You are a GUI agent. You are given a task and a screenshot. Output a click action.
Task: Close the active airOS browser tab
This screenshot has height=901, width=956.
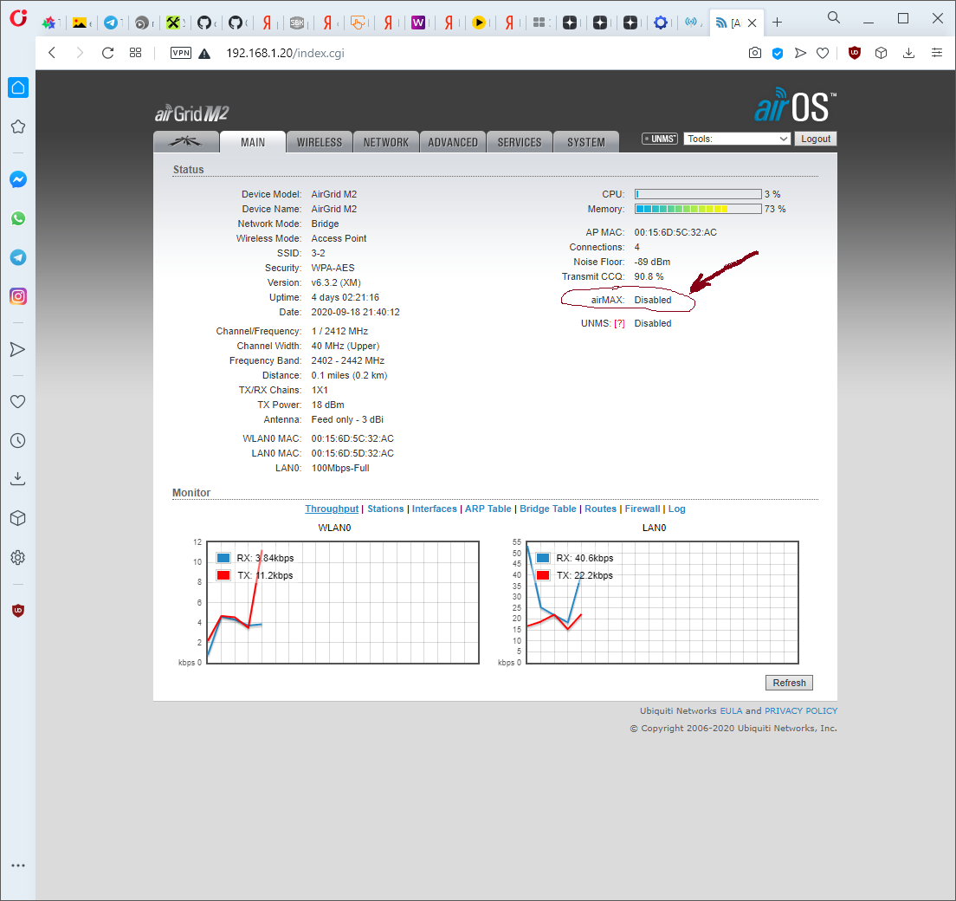753,23
